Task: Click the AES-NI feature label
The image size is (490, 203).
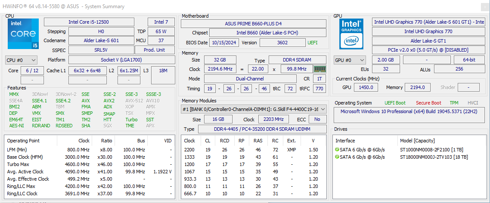Action: [x=16, y=126]
